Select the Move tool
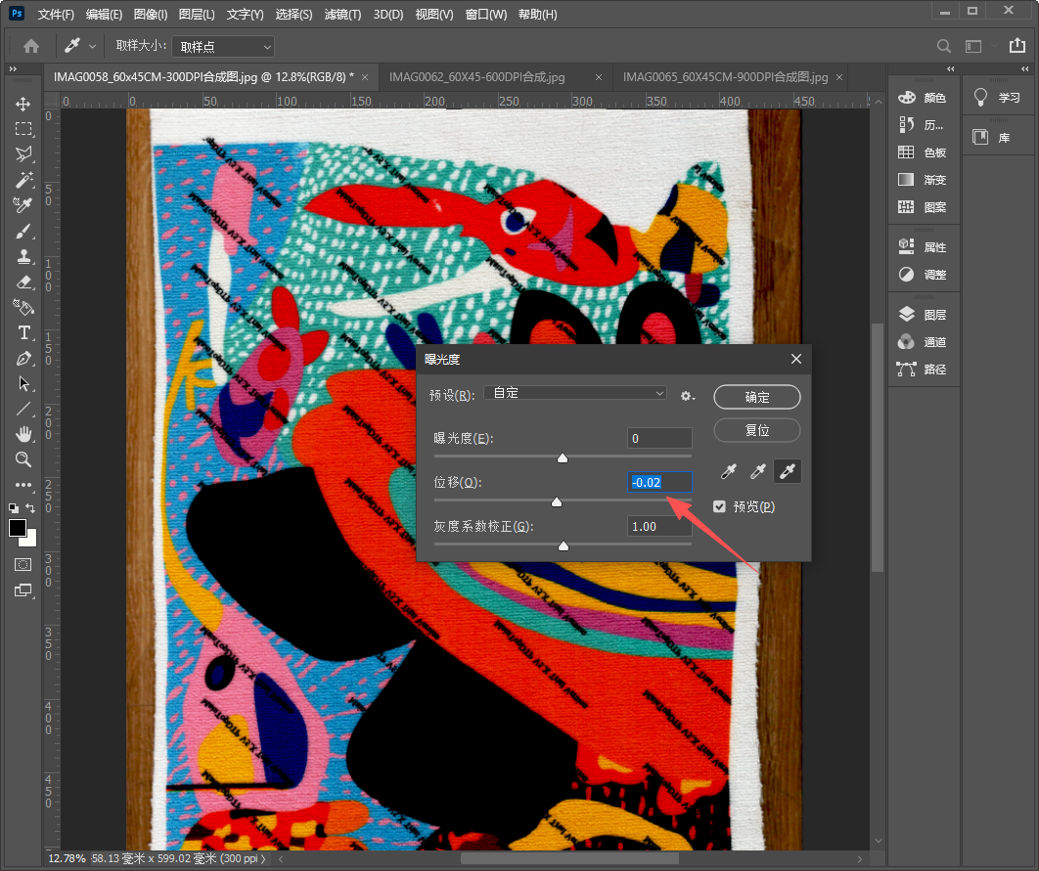The width and height of the screenshot is (1039, 871). coord(23,104)
